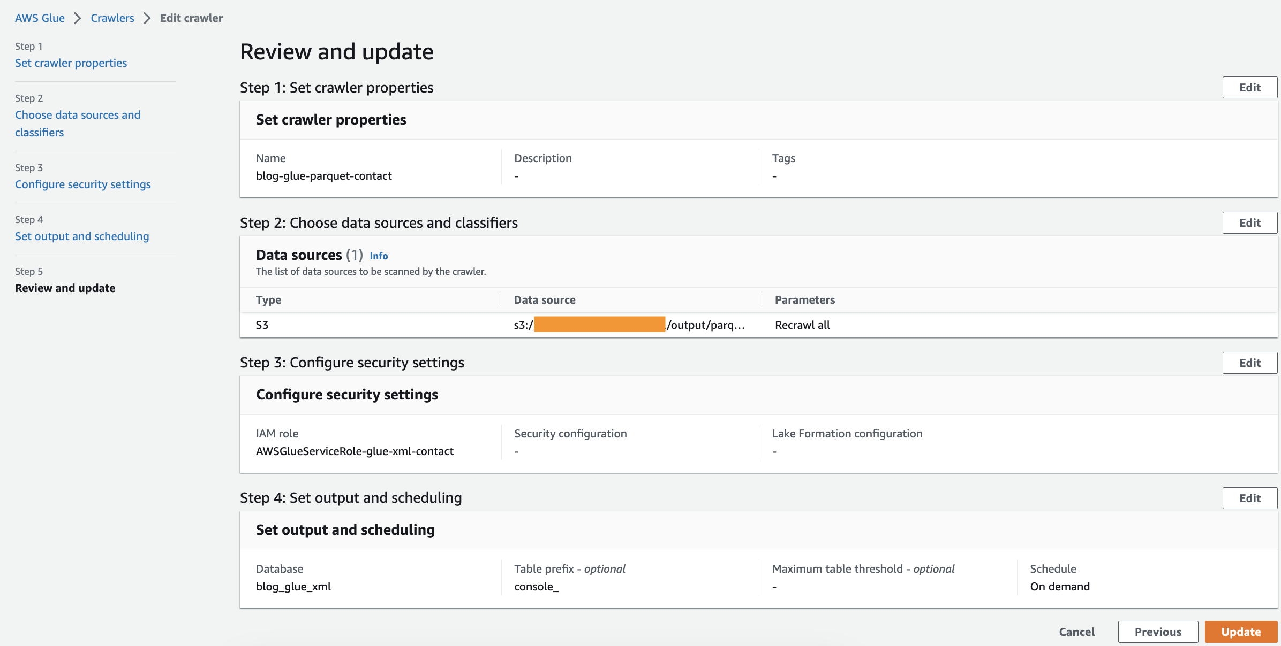The height and width of the screenshot is (646, 1281).
Task: Click the Parameters column header
Action: click(x=804, y=300)
